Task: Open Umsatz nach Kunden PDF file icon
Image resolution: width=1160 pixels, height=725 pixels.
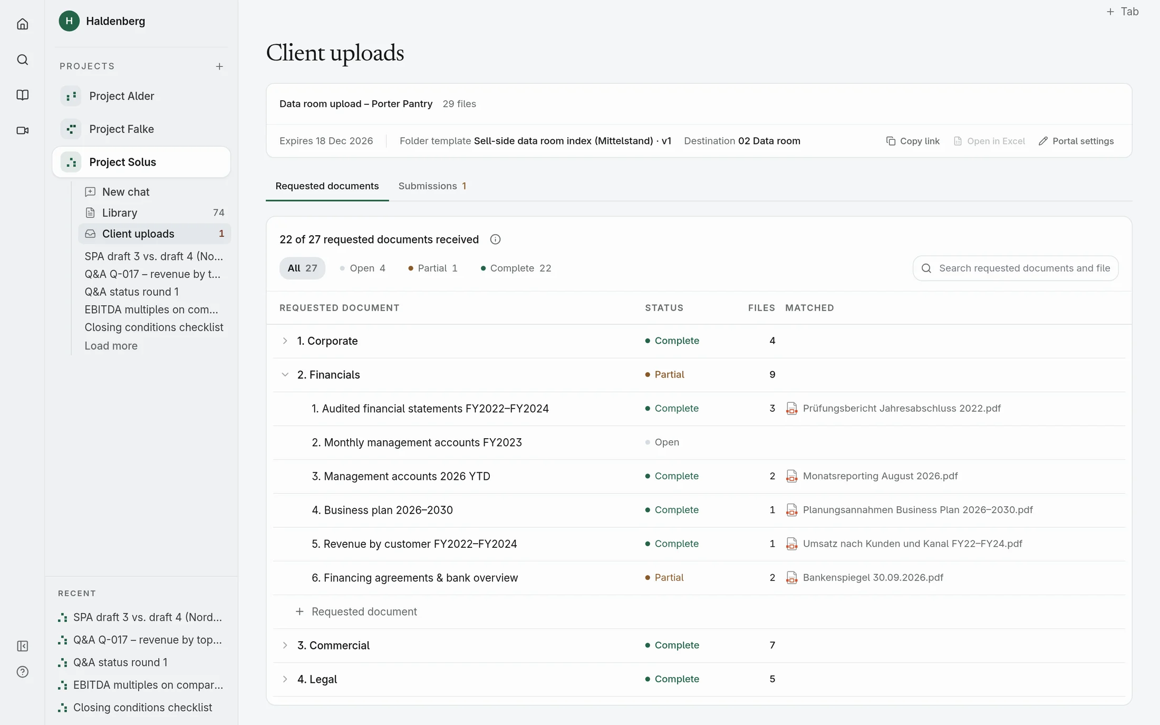Action: point(791,544)
